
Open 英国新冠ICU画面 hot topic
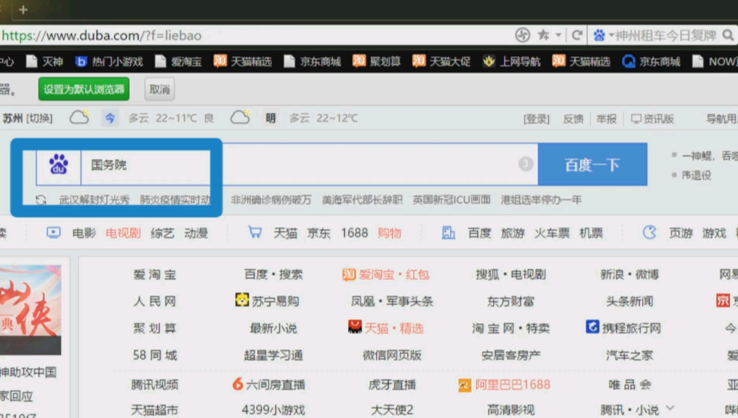pos(452,200)
